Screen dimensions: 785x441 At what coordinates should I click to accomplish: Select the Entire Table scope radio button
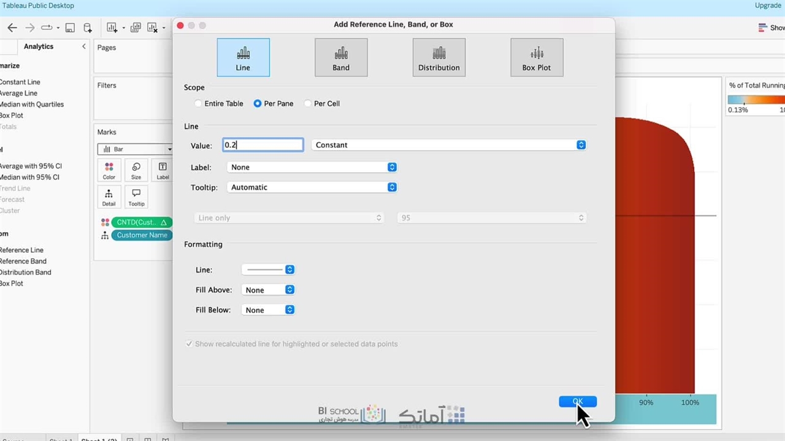[198, 104]
